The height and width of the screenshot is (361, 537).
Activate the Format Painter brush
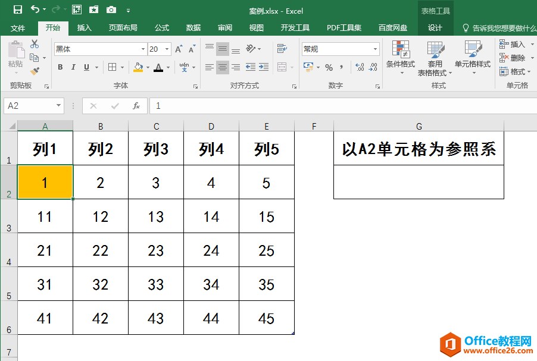35,71
